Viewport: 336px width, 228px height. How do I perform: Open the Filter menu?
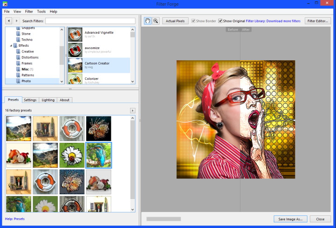click(29, 12)
